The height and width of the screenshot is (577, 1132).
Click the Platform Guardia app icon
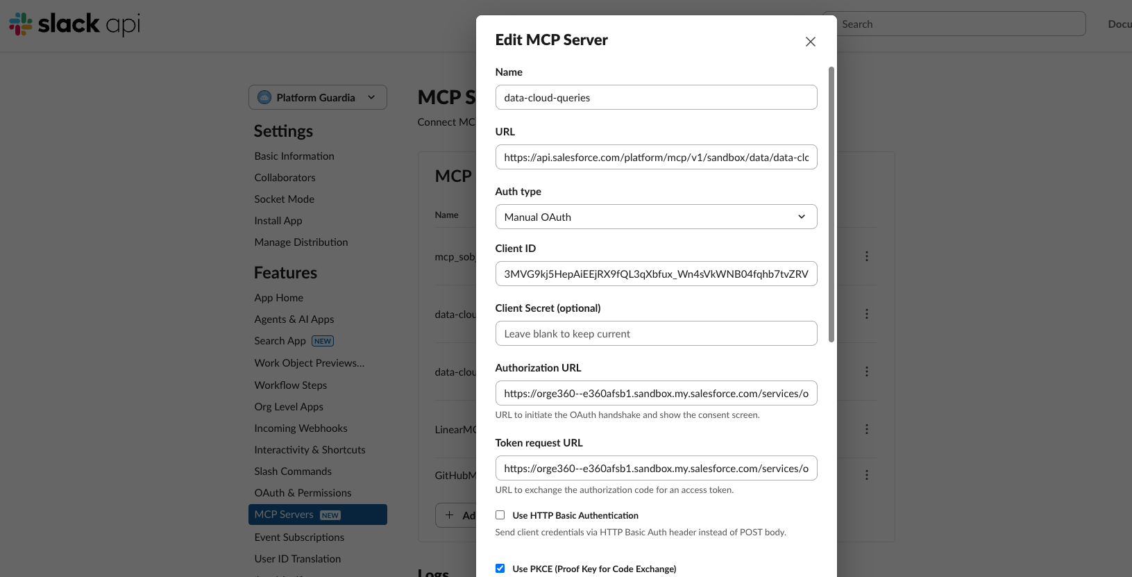pyautogui.click(x=264, y=97)
